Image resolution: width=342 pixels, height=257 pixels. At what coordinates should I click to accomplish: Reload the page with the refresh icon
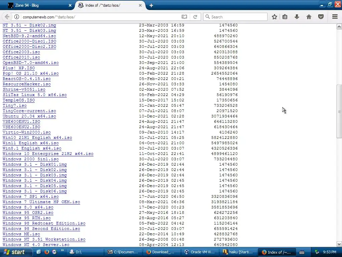pyautogui.click(x=195, y=17)
